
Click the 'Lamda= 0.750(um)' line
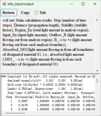45,89
